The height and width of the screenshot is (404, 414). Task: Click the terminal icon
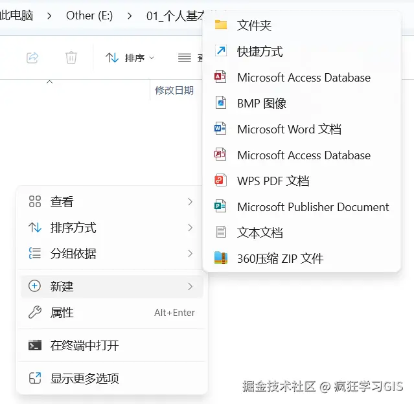tap(35, 345)
